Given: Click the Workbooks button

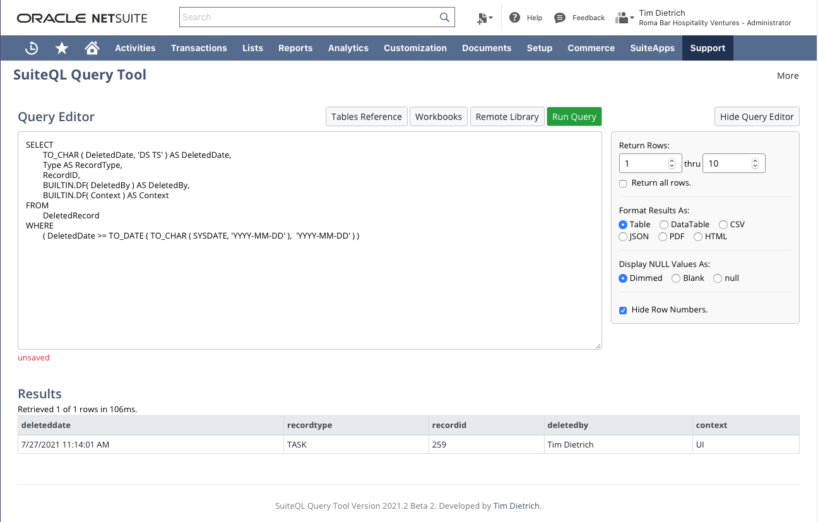Looking at the screenshot, I should click(x=439, y=117).
